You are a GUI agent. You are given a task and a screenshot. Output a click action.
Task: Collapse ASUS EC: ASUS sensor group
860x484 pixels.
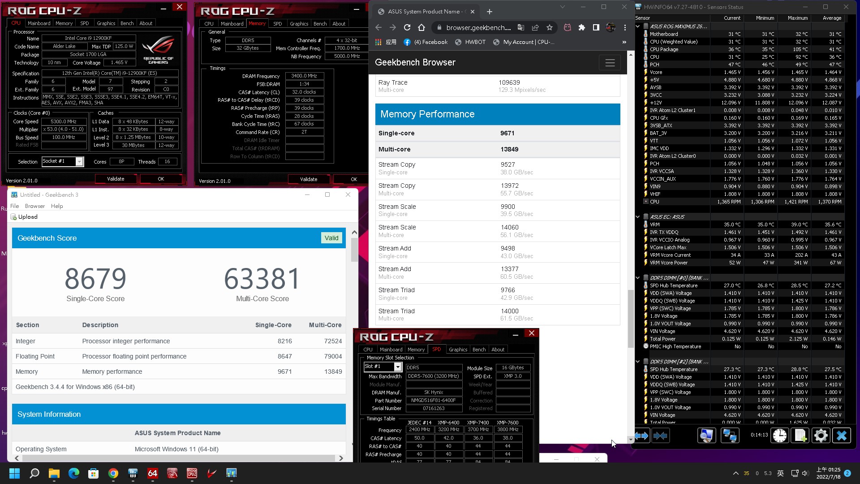point(638,217)
